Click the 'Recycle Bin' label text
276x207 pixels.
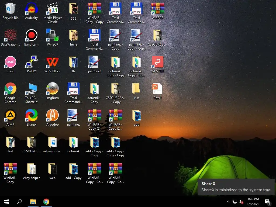click(x=11, y=18)
